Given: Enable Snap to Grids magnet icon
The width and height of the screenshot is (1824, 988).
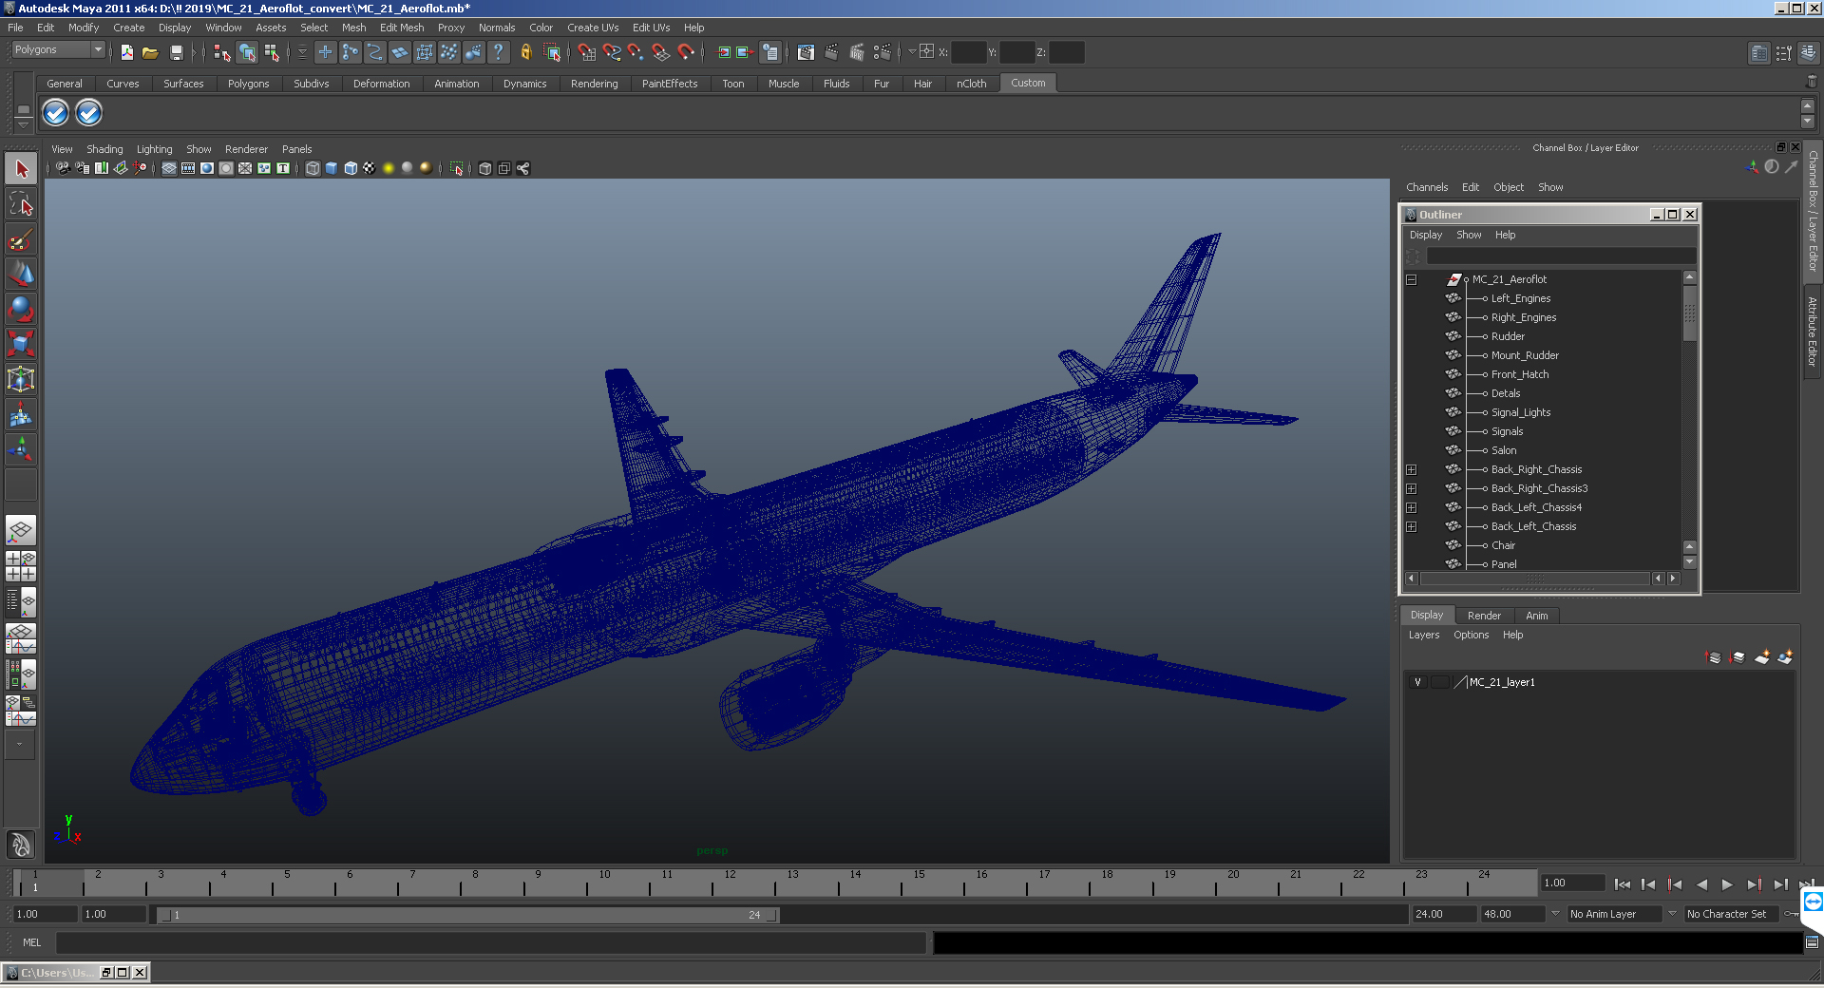Looking at the screenshot, I should pos(586,52).
